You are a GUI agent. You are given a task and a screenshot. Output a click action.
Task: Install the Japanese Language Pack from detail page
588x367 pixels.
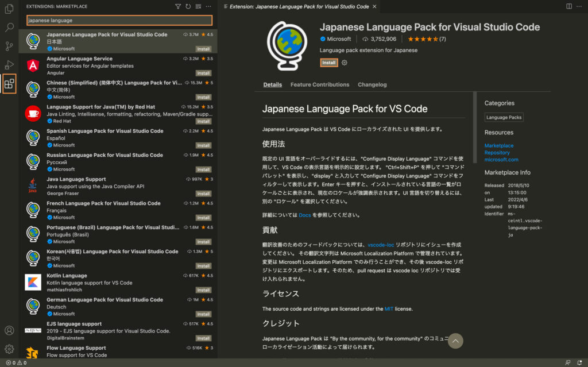pyautogui.click(x=329, y=63)
